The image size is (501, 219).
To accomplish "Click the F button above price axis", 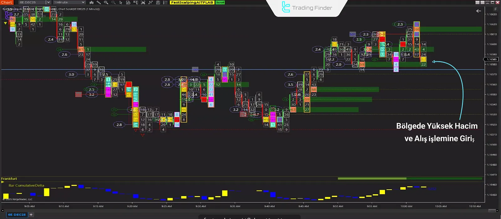I will point(496,9).
